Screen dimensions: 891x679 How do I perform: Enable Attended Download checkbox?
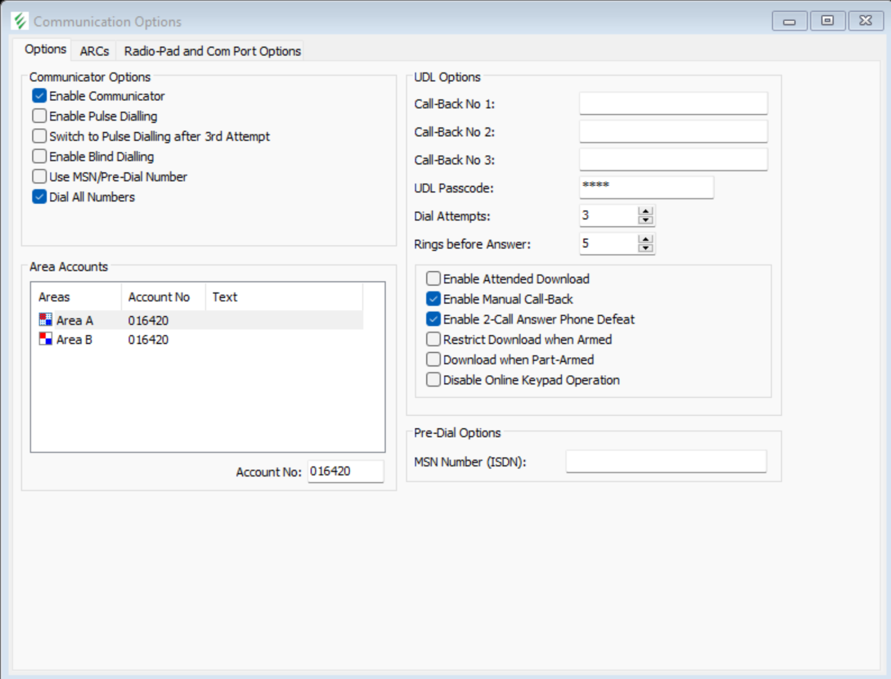pos(433,279)
